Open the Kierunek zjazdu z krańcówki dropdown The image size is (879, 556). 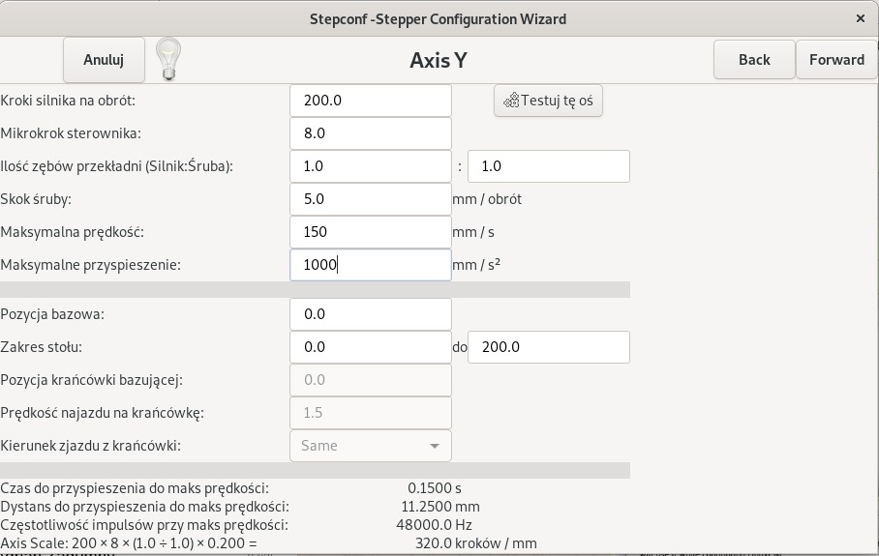371,446
